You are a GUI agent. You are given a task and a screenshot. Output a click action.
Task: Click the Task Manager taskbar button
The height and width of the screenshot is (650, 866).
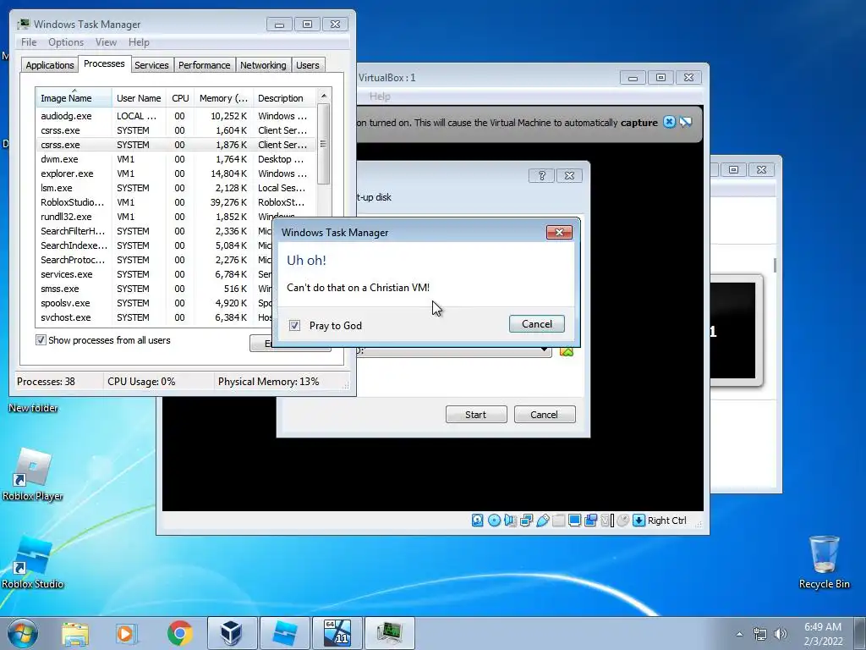[x=389, y=633]
